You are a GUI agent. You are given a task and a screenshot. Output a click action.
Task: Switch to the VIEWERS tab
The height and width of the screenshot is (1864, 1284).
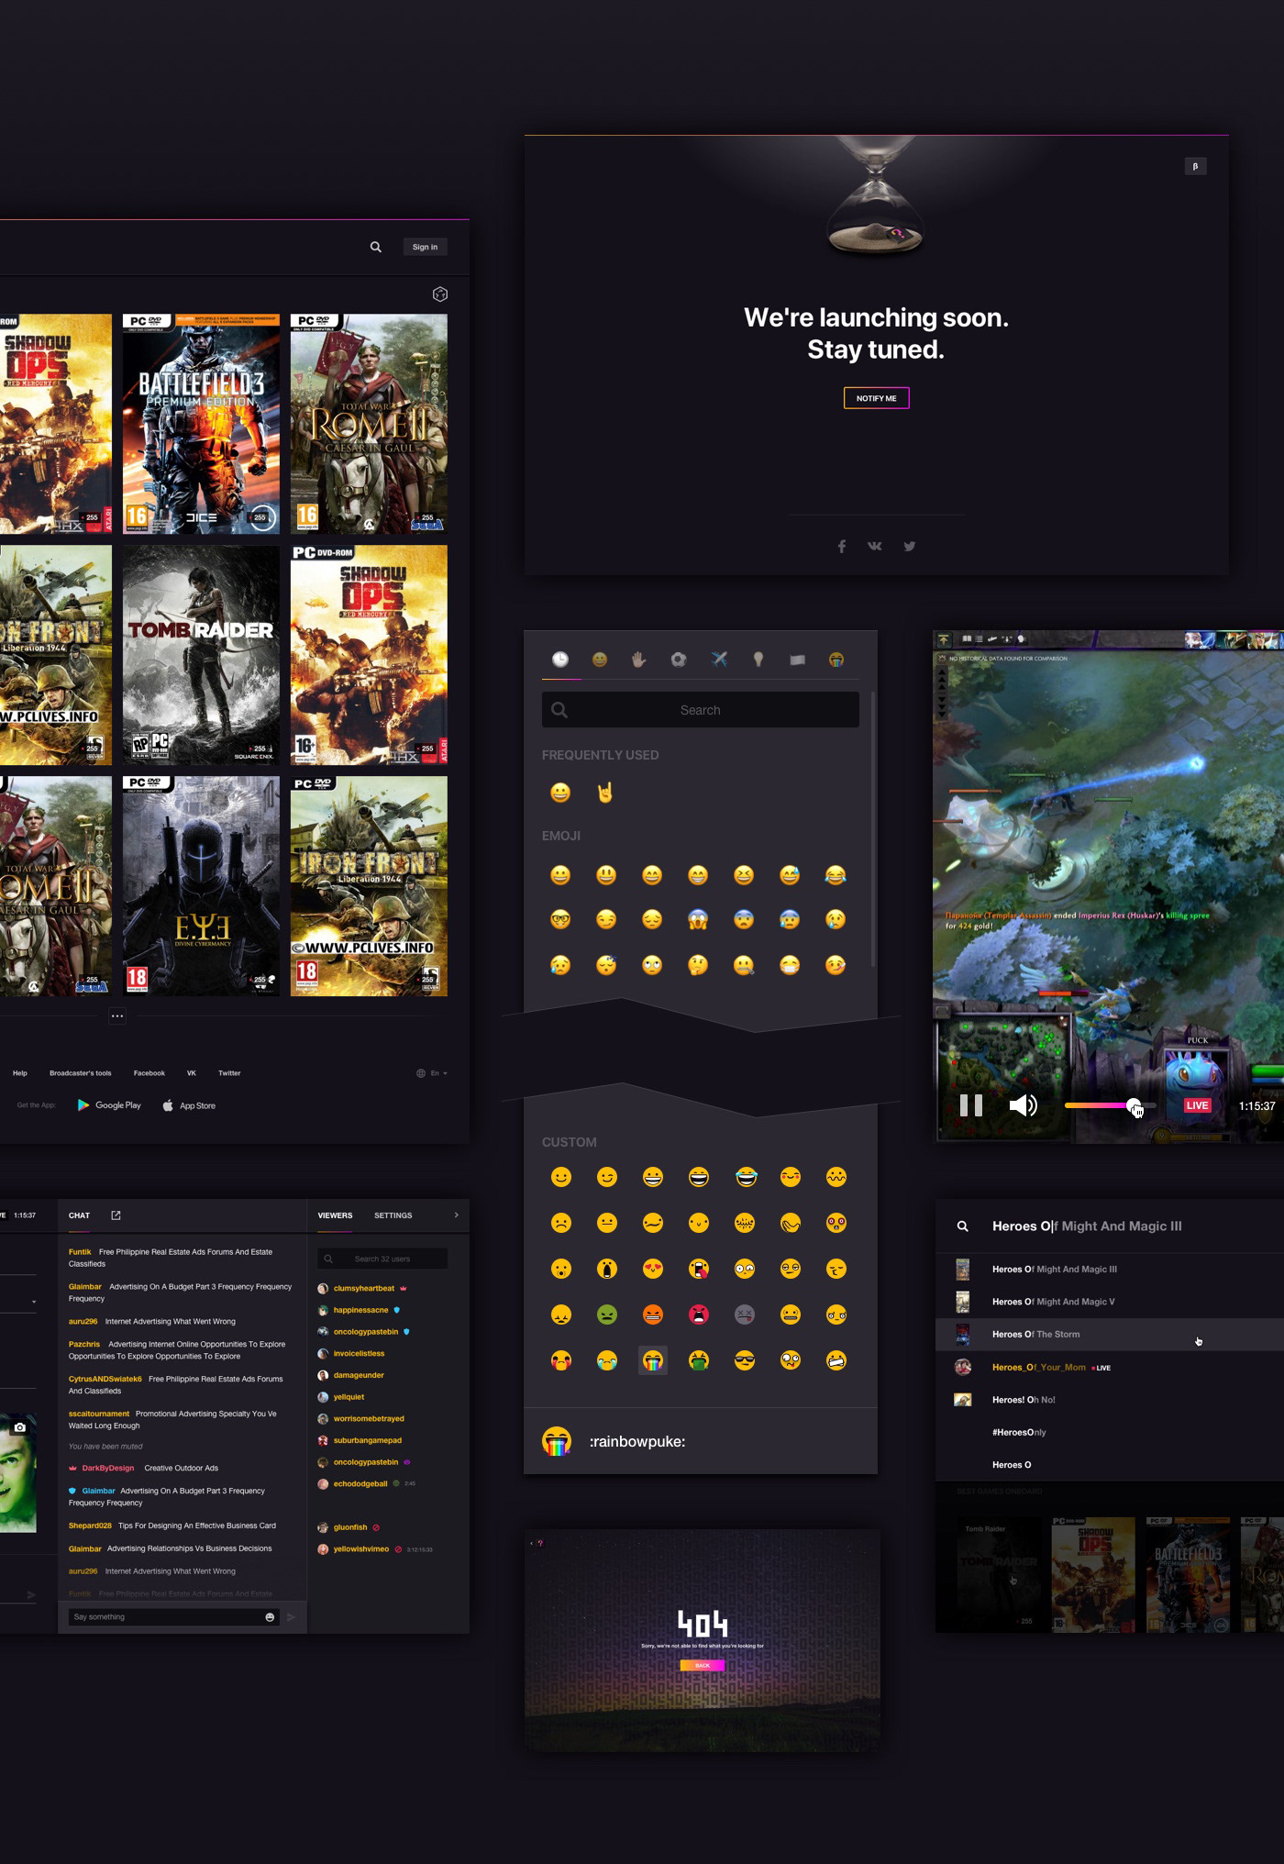coord(335,1215)
